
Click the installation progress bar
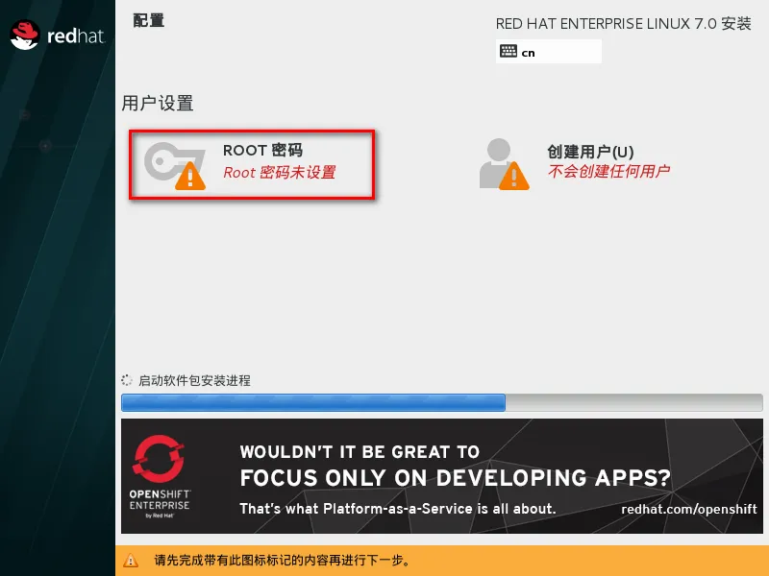[x=442, y=402]
